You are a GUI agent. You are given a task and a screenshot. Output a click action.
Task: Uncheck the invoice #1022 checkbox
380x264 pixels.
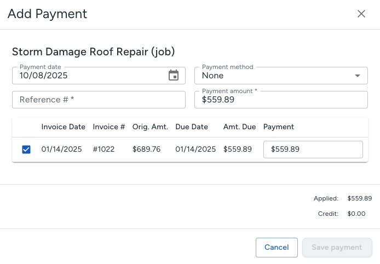point(26,150)
